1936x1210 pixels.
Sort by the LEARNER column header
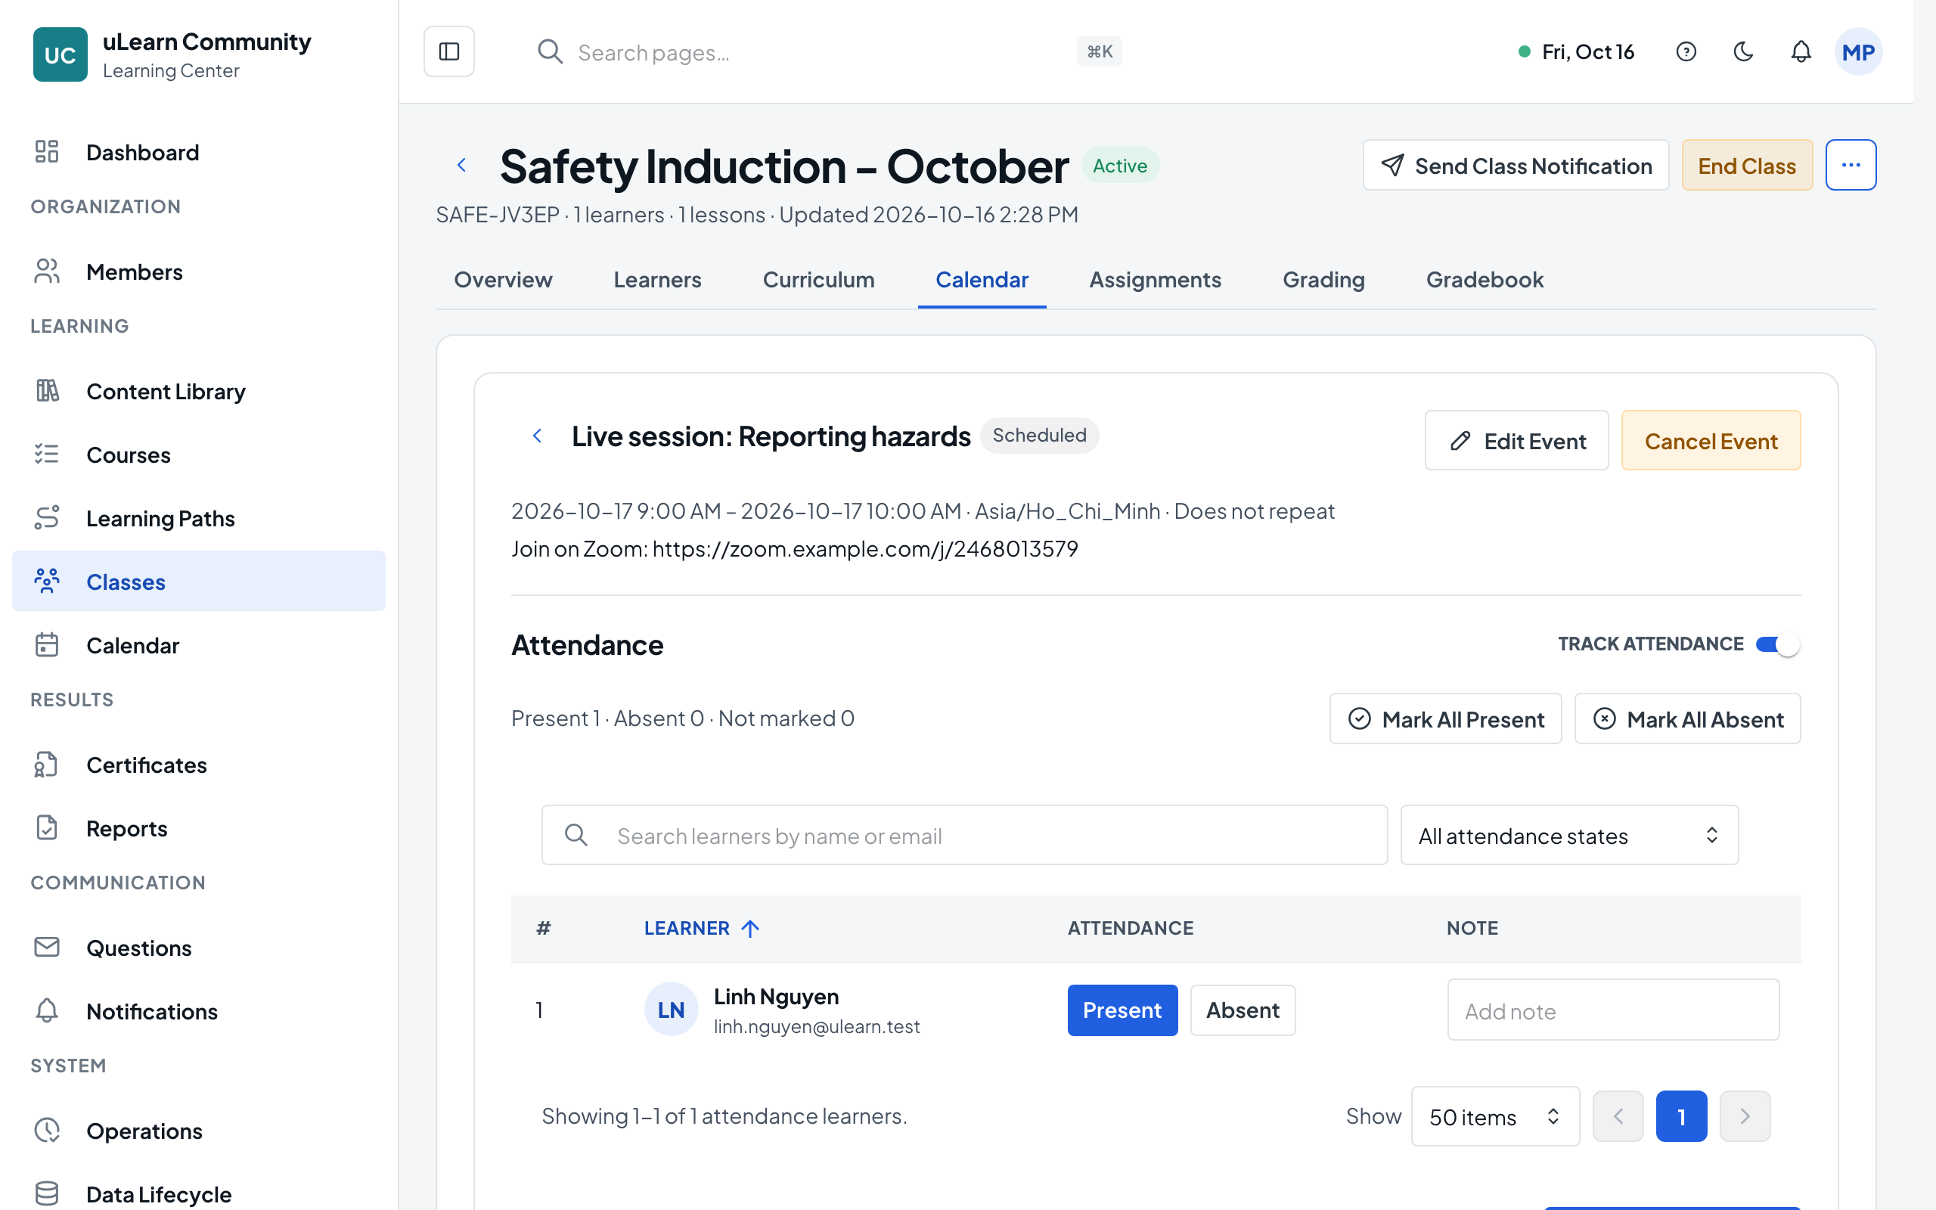coord(702,929)
